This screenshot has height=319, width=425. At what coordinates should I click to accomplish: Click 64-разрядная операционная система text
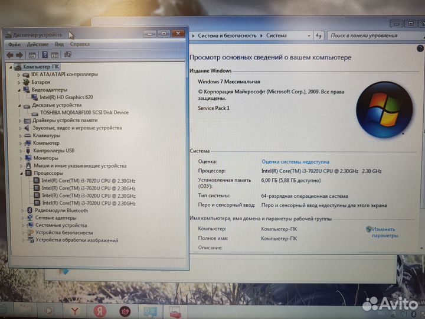(x=305, y=196)
